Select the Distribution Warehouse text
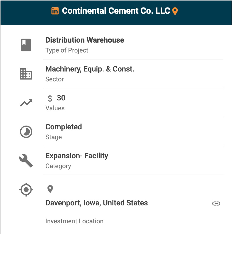 click(85, 40)
